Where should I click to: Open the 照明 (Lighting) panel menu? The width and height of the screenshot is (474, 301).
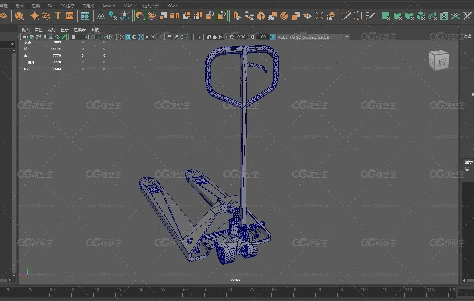[x=52, y=30]
